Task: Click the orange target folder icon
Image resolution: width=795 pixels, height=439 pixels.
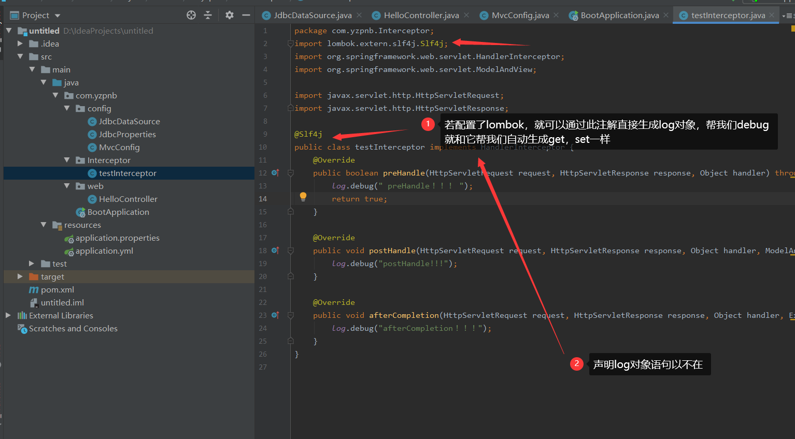Action: (34, 276)
